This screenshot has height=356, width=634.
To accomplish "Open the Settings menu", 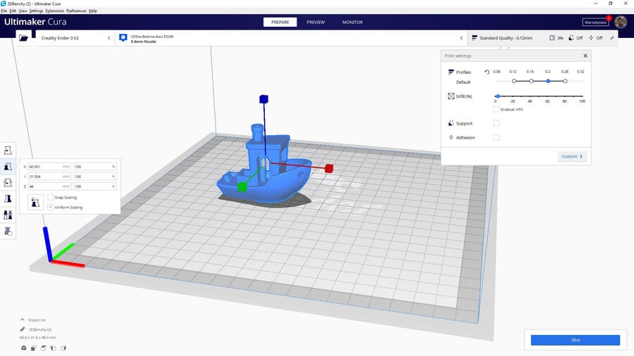I will click(36, 11).
